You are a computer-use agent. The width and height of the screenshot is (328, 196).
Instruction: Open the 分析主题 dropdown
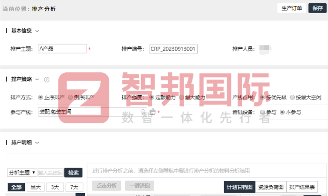click(x=22, y=173)
